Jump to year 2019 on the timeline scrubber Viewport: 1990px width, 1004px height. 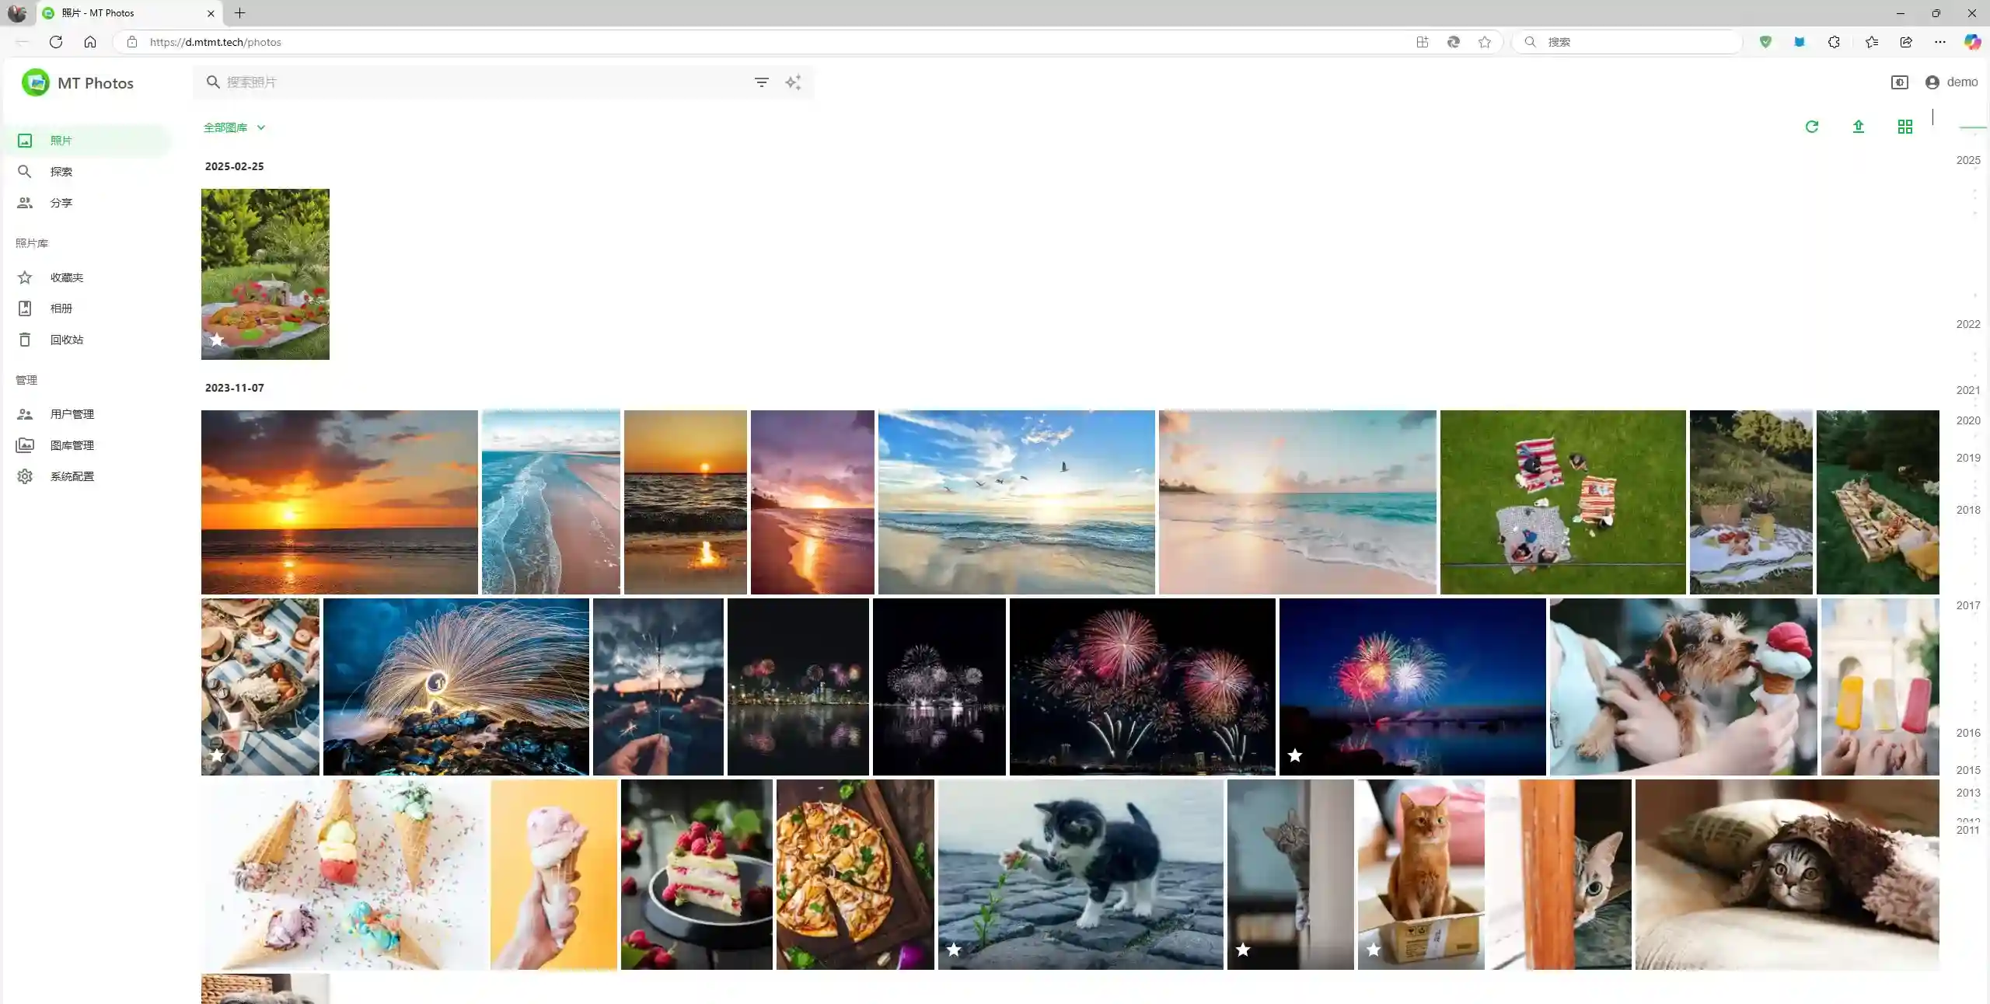1970,458
